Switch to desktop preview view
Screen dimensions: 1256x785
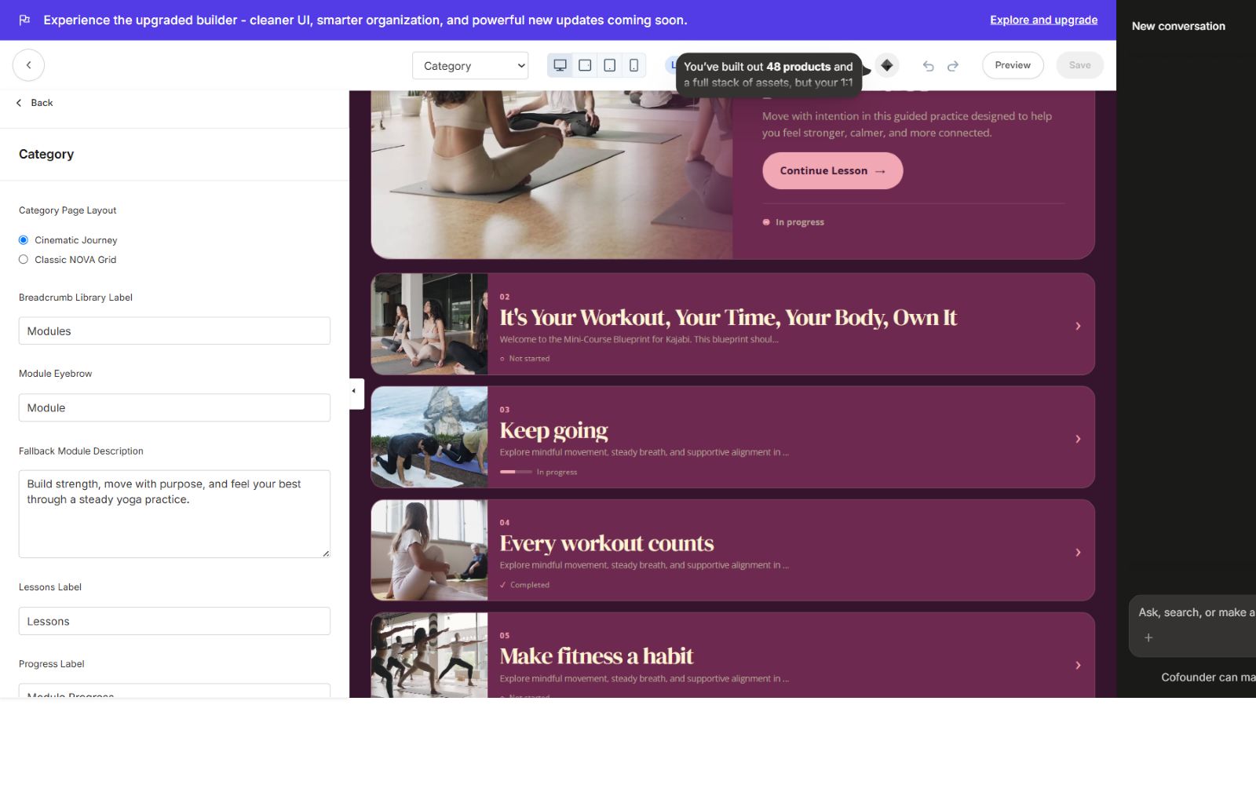pyautogui.click(x=560, y=65)
